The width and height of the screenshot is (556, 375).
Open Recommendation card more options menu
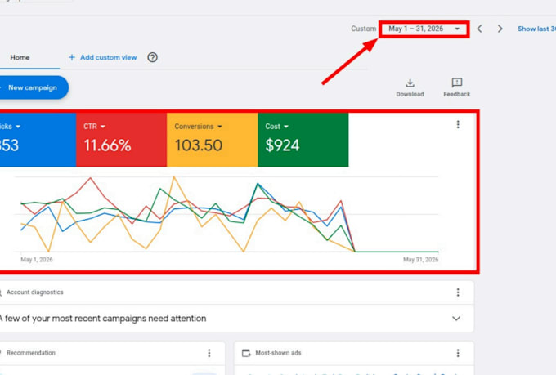(x=209, y=353)
